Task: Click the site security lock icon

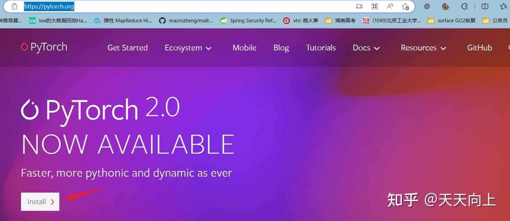Action: tap(14, 6)
